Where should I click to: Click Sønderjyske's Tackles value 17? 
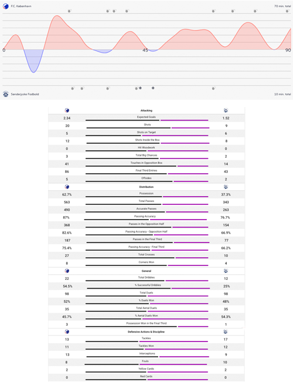(226, 339)
